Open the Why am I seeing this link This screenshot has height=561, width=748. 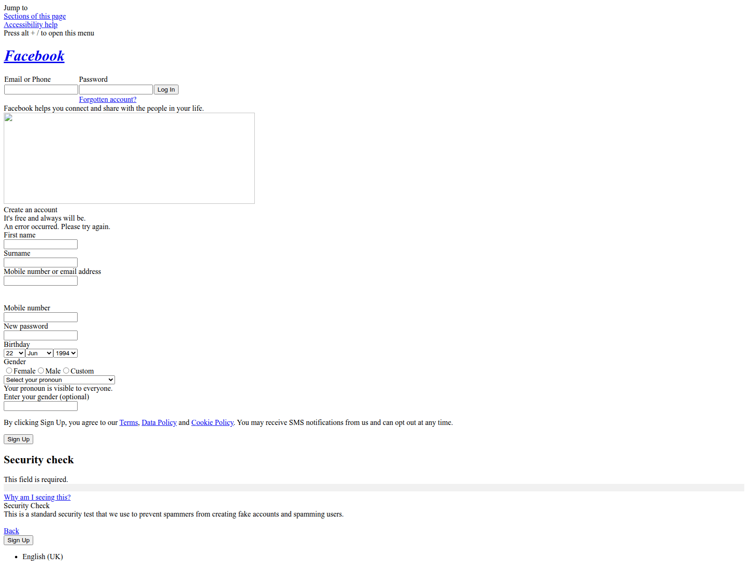tap(37, 497)
